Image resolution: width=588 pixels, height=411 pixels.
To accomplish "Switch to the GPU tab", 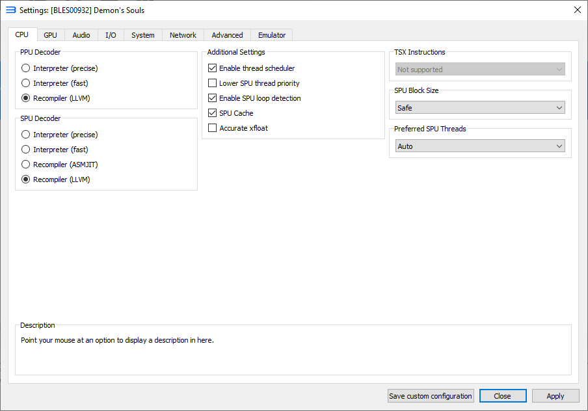I will 50,35.
